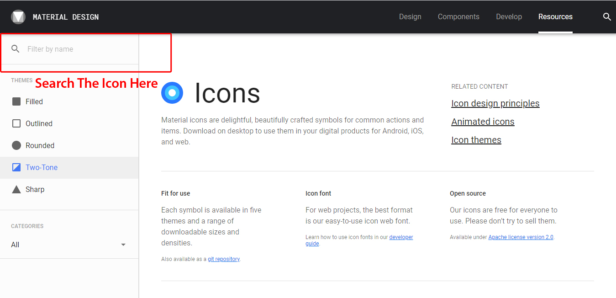Pick the Two-Tone theme label

point(42,167)
